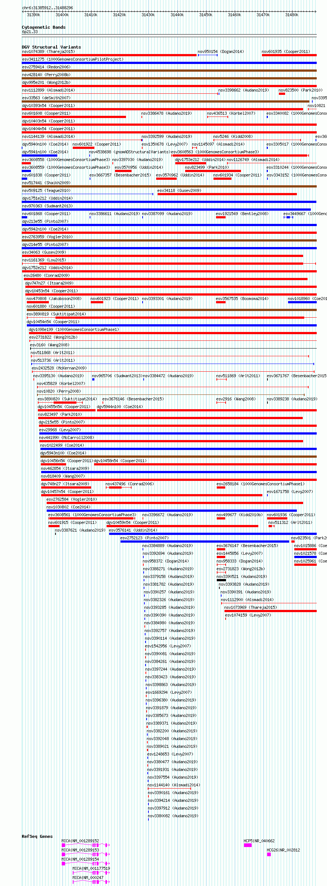The image size is (327, 886).
Task: Click the RefSeq Genes track title
Action: tap(37, 836)
